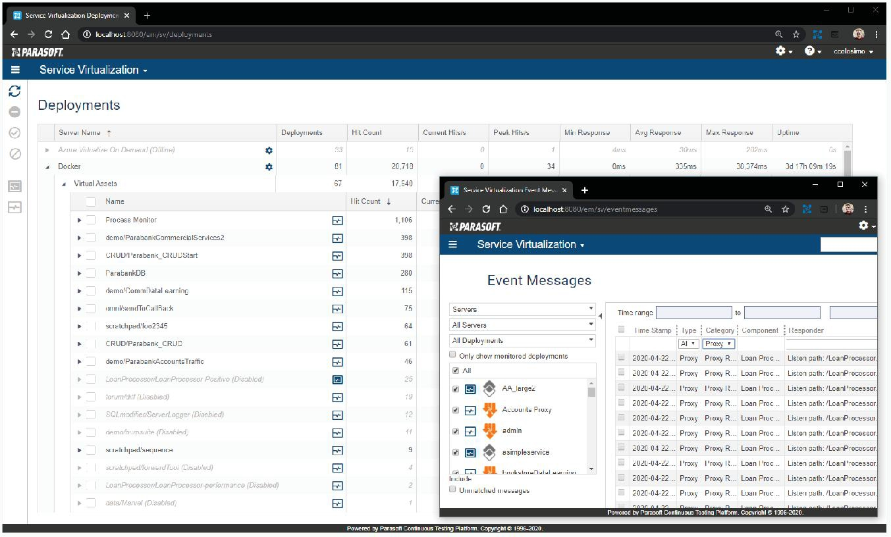Open the Servers dropdown in Event Messages

pyautogui.click(x=522, y=309)
